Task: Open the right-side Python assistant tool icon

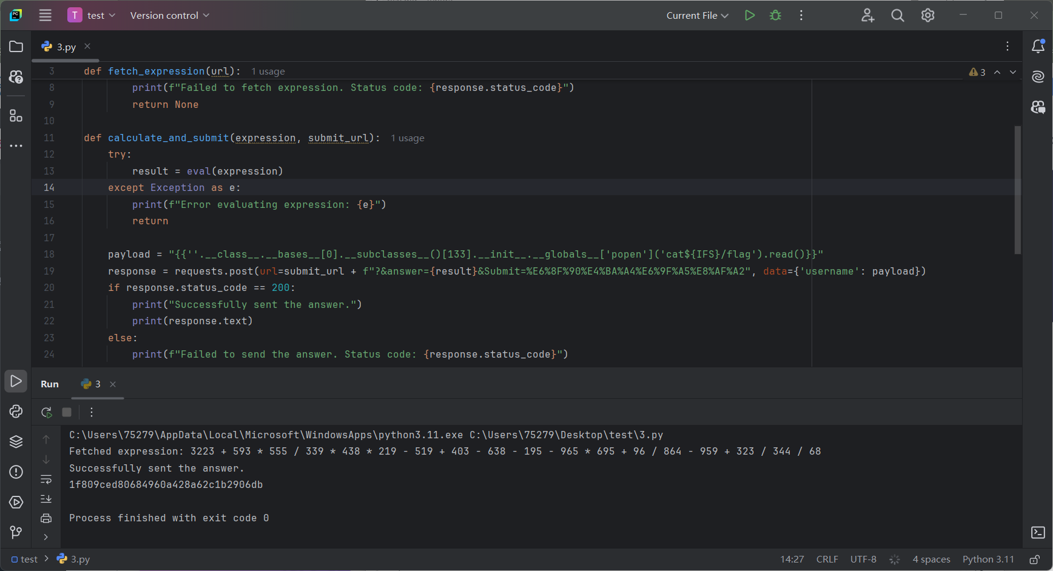Action: (1038, 107)
